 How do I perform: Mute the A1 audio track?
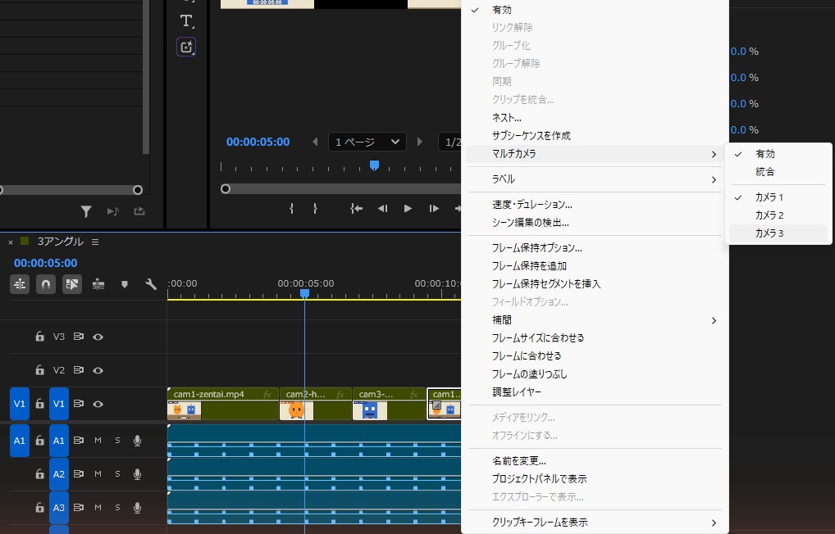[98, 441]
